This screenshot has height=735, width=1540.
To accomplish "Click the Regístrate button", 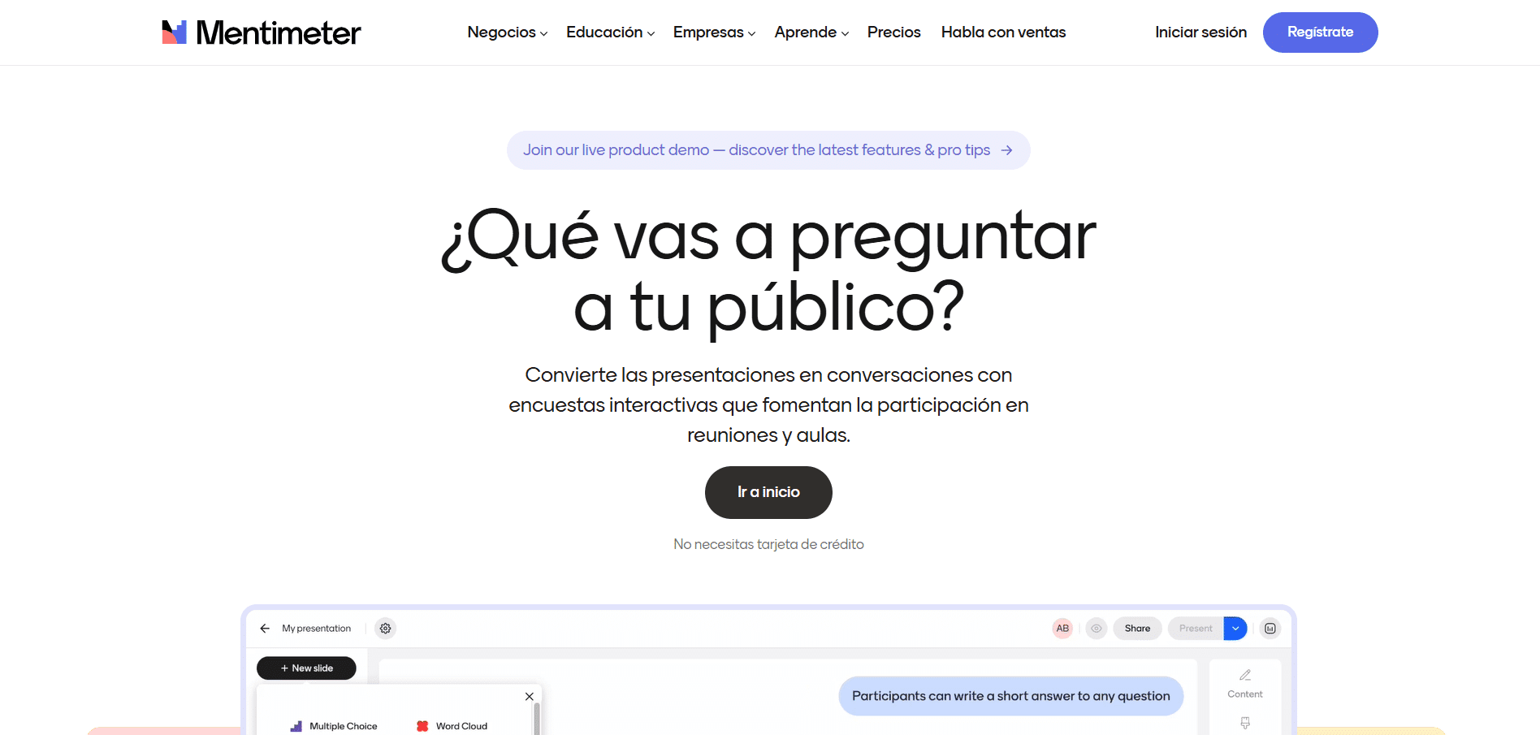I will coord(1320,32).
